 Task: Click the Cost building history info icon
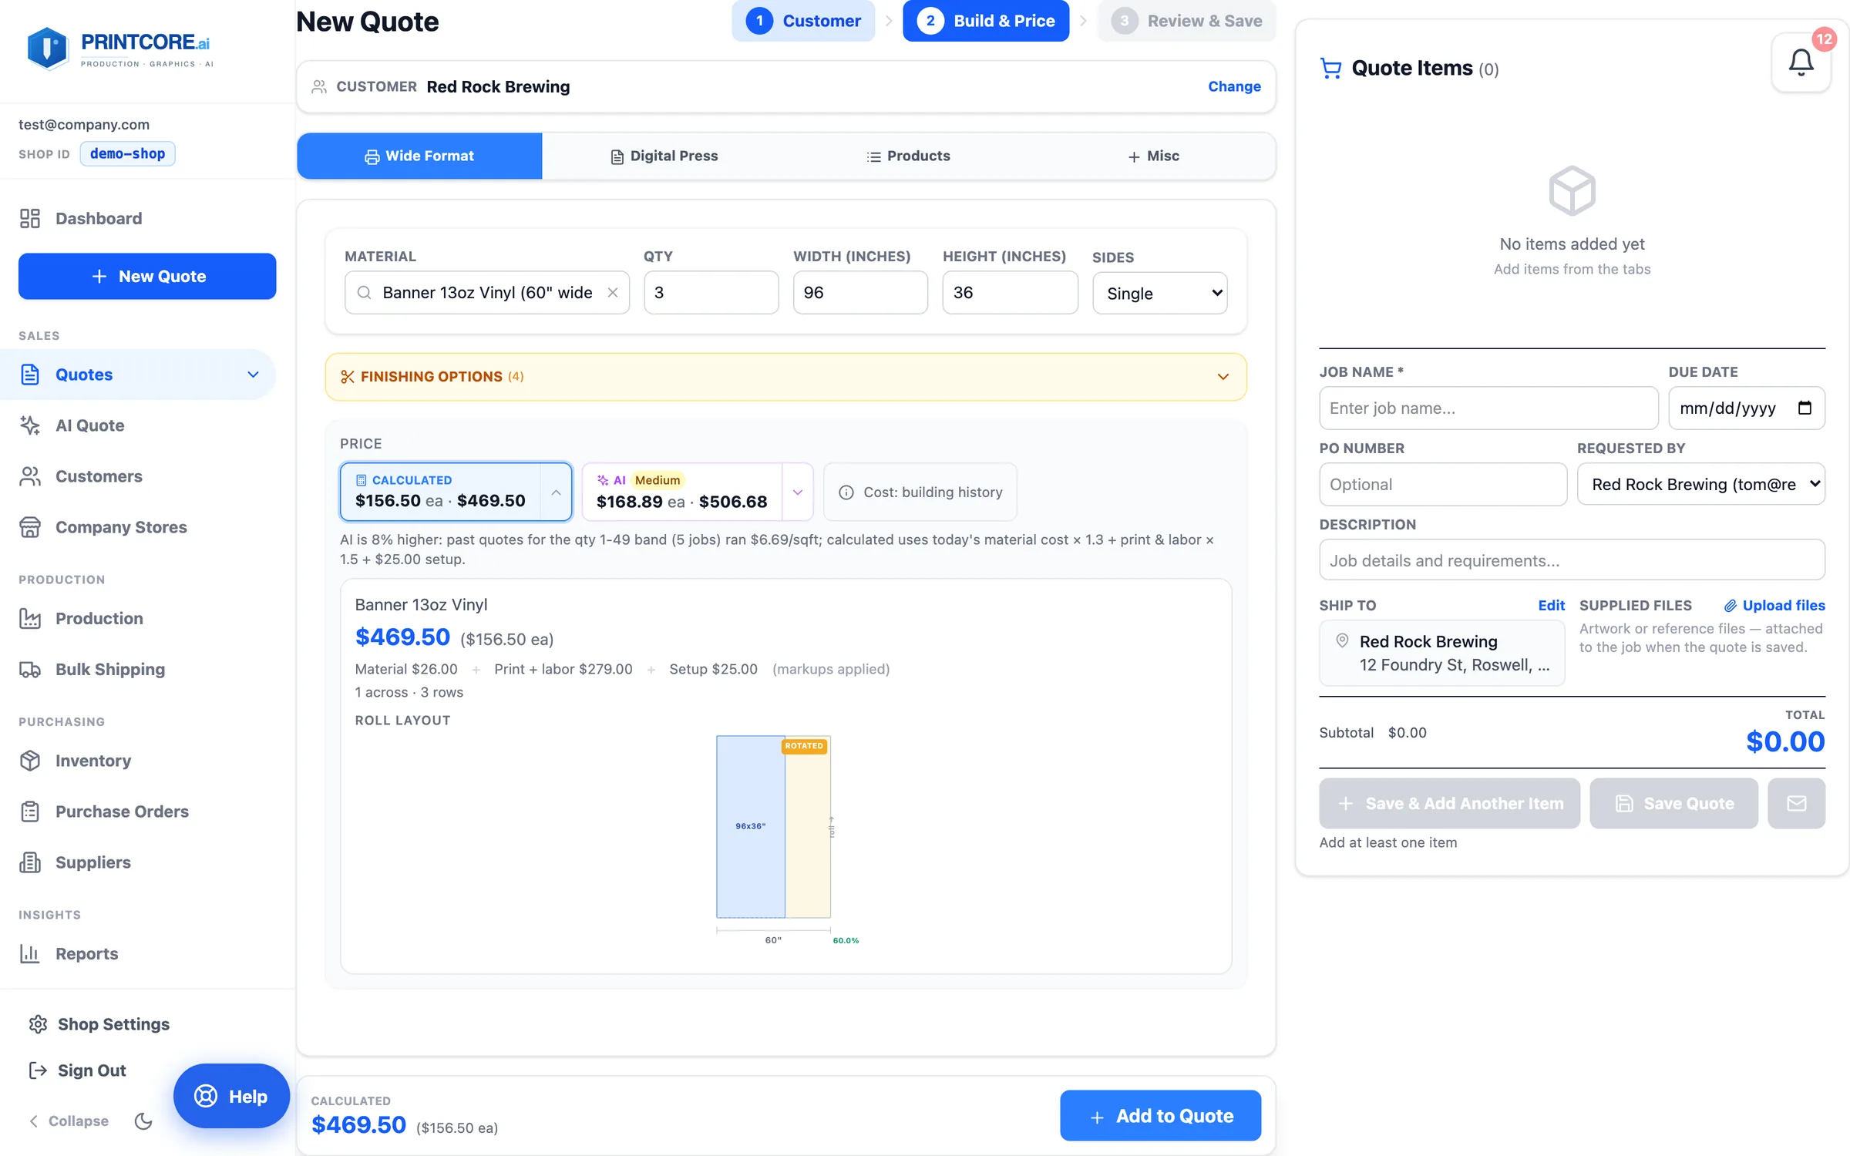tap(846, 492)
